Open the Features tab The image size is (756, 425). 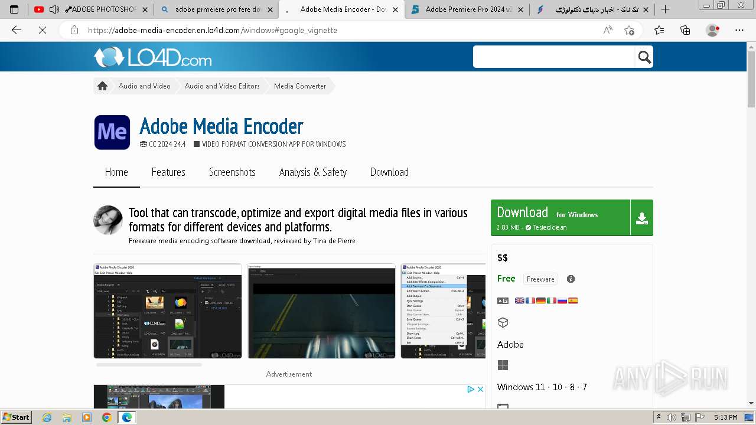168,172
